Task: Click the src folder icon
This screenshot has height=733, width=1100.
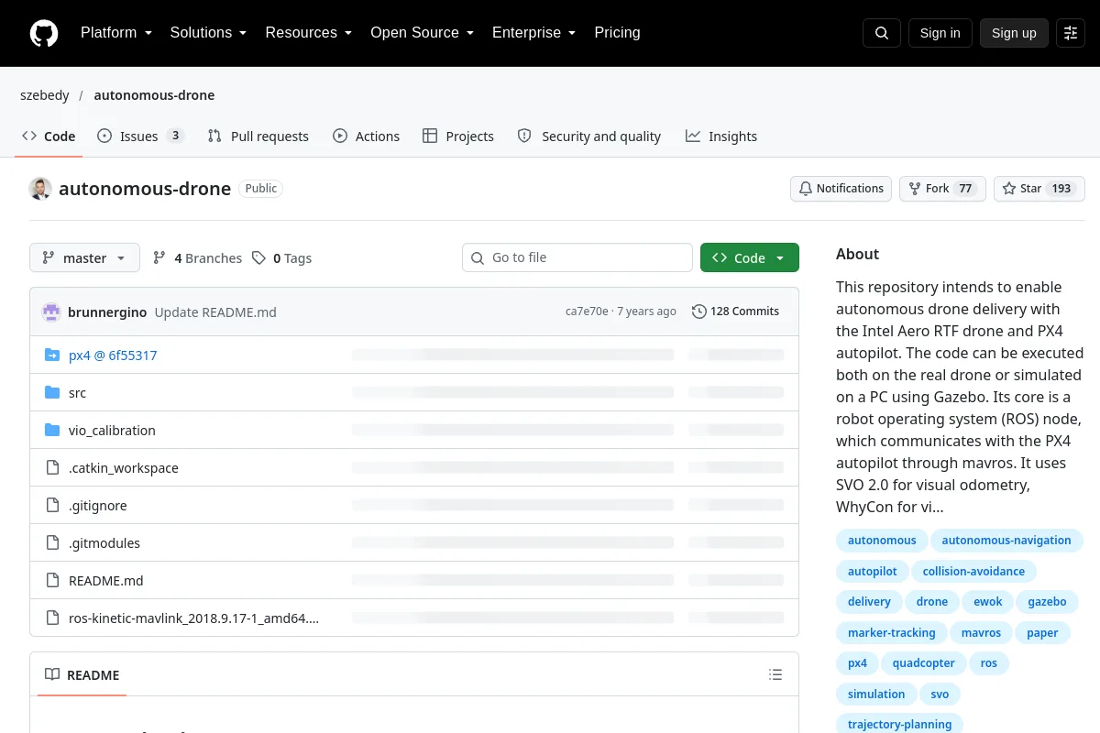Action: coord(52,392)
